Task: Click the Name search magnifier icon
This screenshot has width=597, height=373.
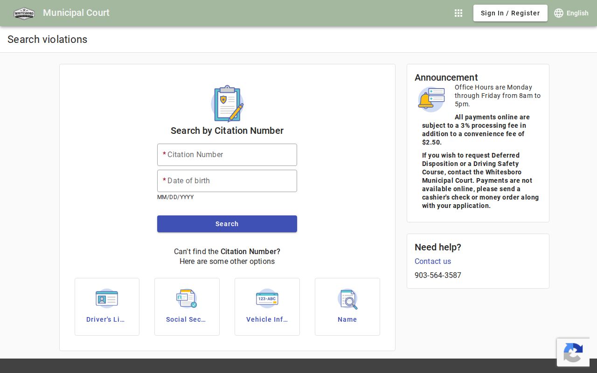Action: click(347, 298)
